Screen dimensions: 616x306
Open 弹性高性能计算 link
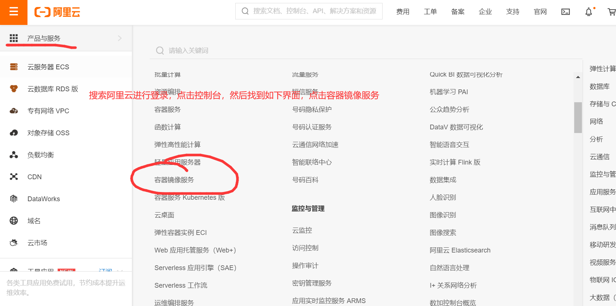pos(177,145)
